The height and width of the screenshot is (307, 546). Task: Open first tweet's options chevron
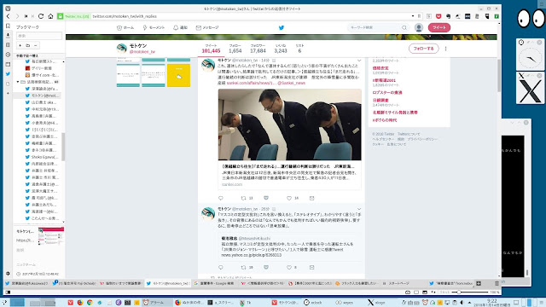[x=359, y=61]
